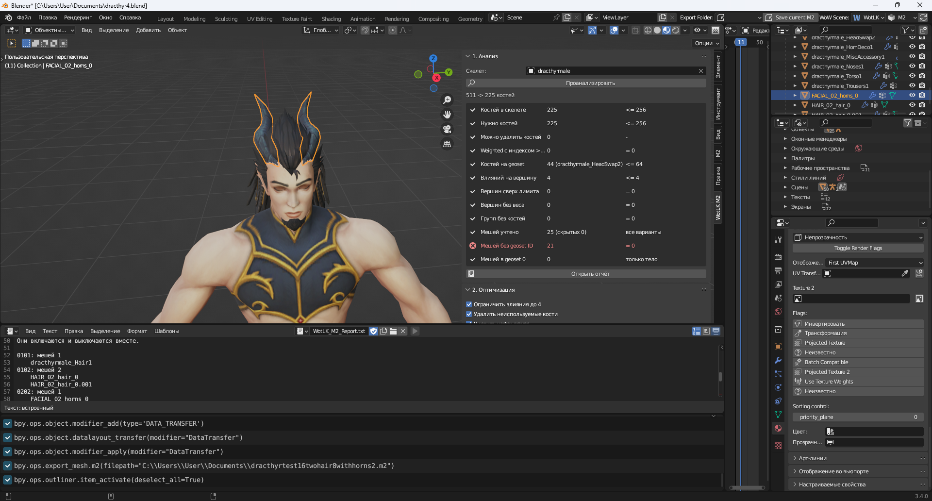Click the Цвет color field
932x501 pixels.
pyautogui.click(x=875, y=432)
